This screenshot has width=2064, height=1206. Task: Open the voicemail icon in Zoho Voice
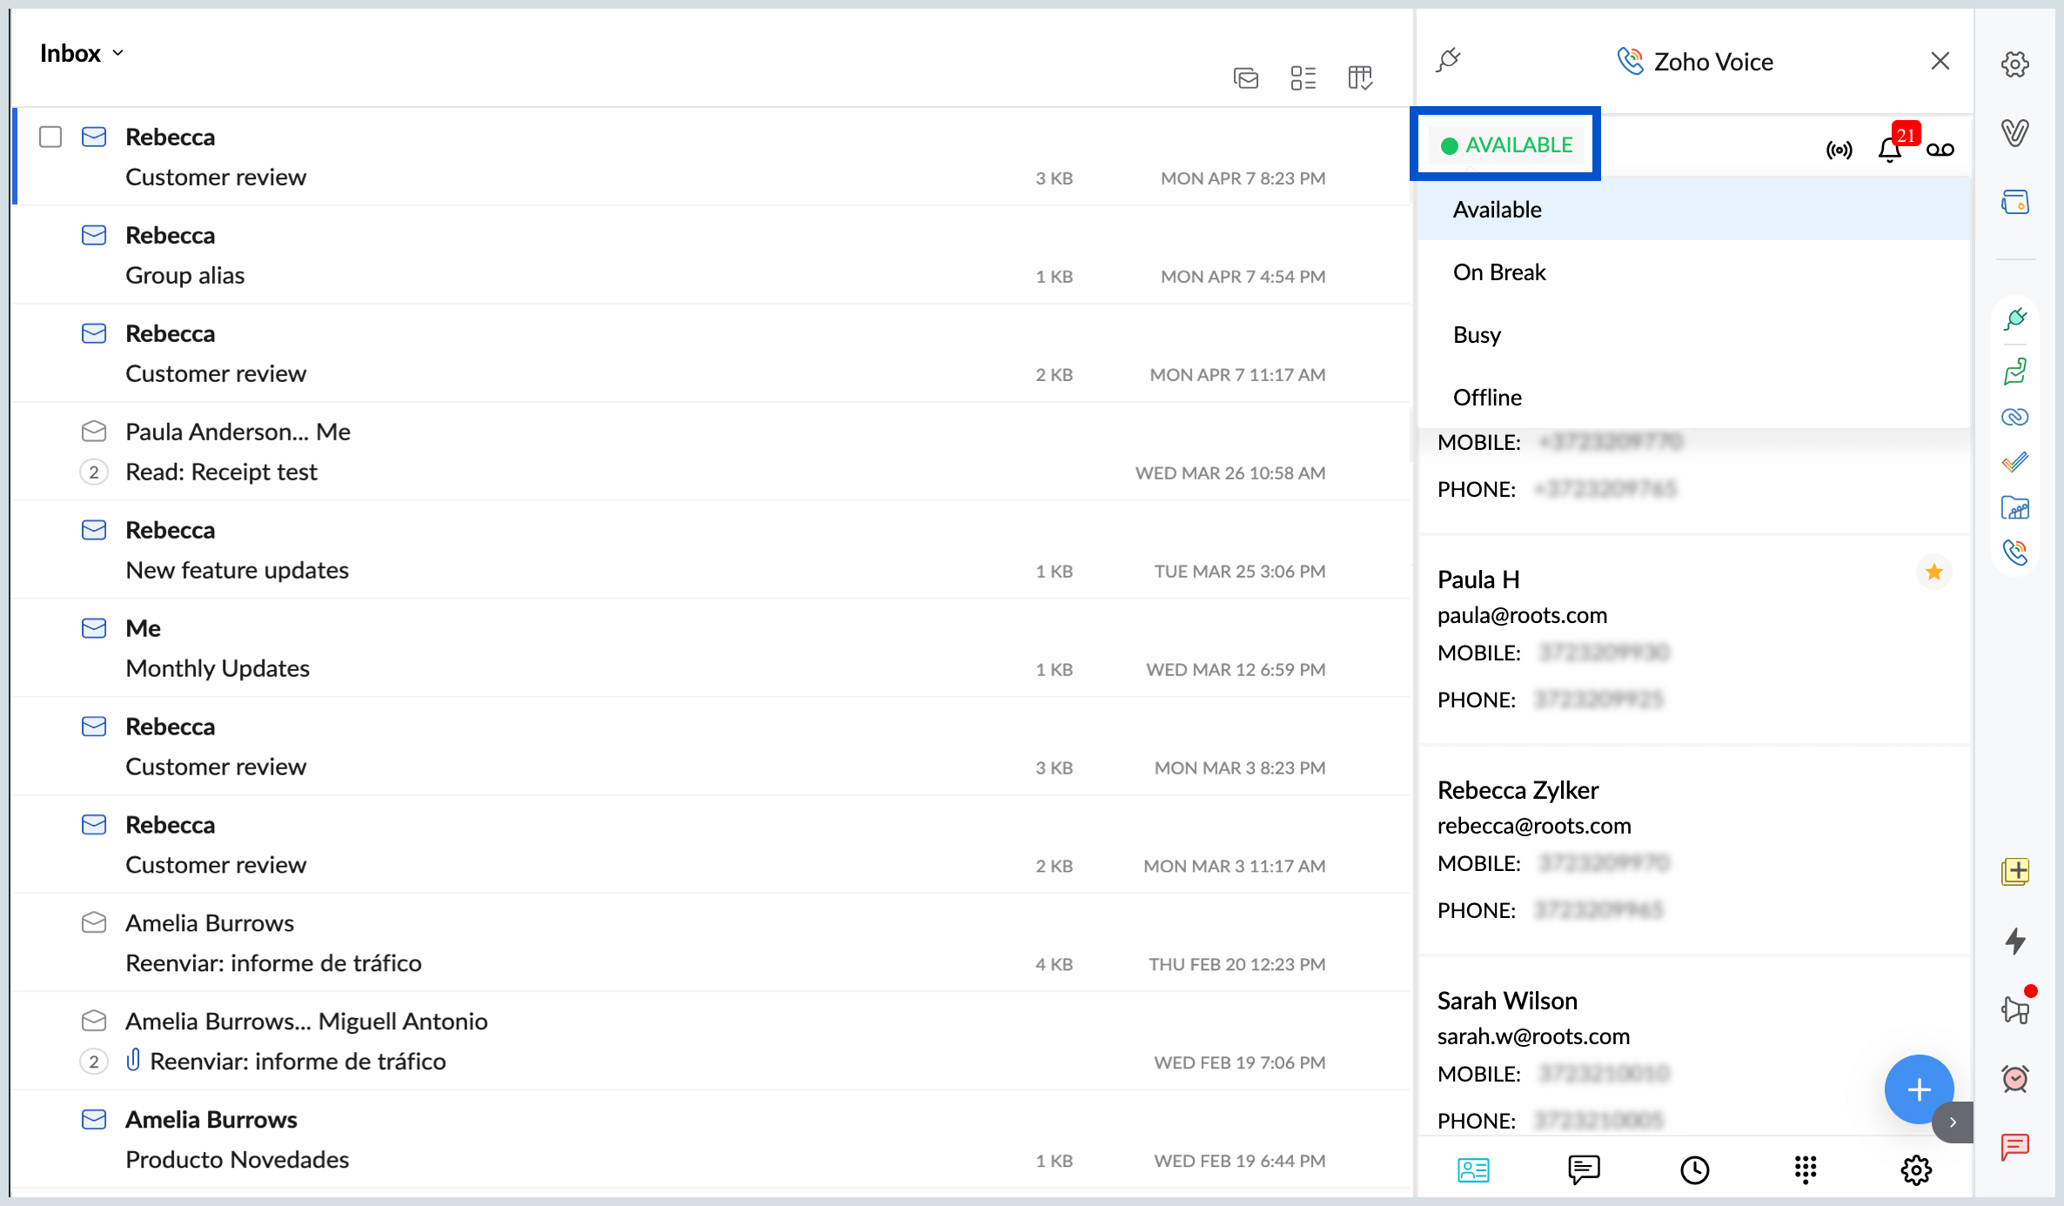(1940, 150)
